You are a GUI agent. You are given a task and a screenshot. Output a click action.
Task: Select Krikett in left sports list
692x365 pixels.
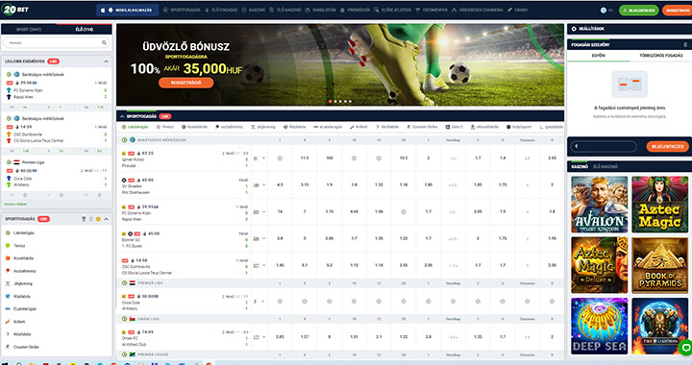tap(19, 322)
